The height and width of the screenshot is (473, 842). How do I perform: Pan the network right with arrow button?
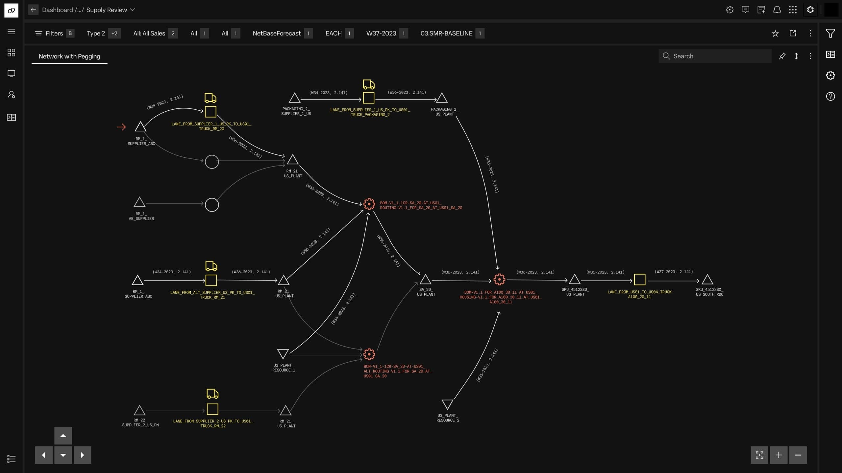tap(82, 455)
